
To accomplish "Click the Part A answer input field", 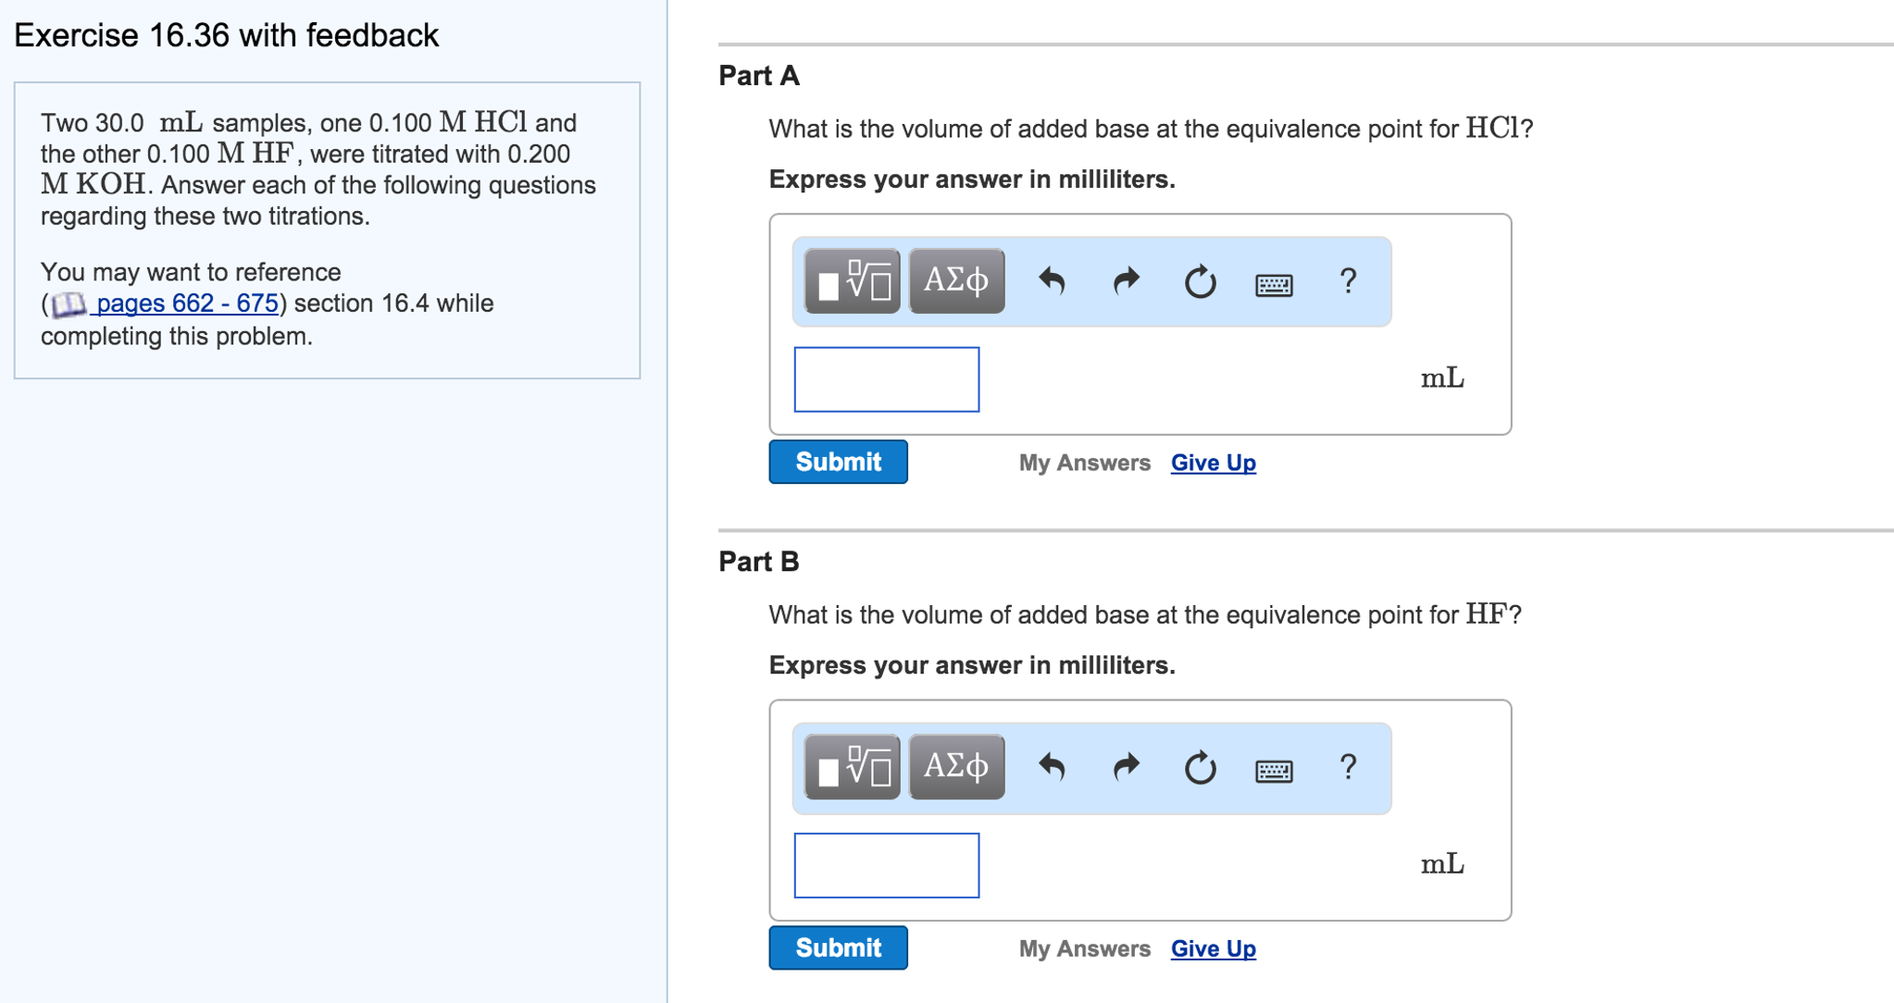I will (885, 379).
